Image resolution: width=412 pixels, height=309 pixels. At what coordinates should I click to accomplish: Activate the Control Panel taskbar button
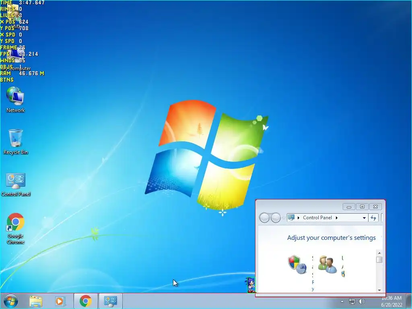point(110,301)
